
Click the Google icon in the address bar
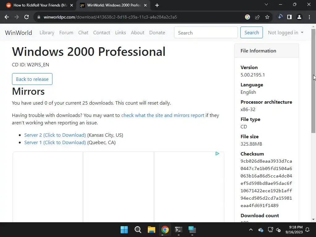pos(247,17)
